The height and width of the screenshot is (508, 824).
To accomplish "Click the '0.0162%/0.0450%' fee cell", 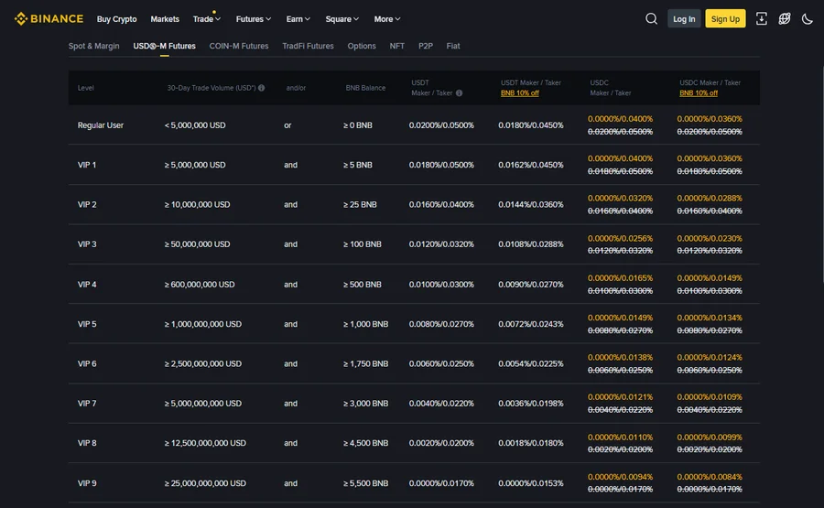I will (x=531, y=165).
